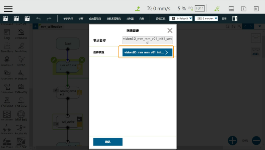Select the CVPoint node
265x150 pixels.
pos(7,103)
